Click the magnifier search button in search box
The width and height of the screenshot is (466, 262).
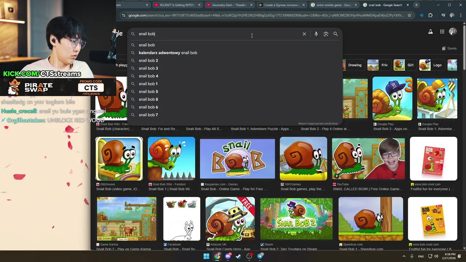click(335, 34)
